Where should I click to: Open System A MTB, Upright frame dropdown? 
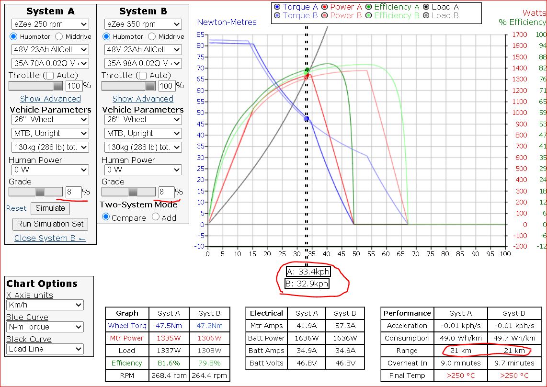50,133
